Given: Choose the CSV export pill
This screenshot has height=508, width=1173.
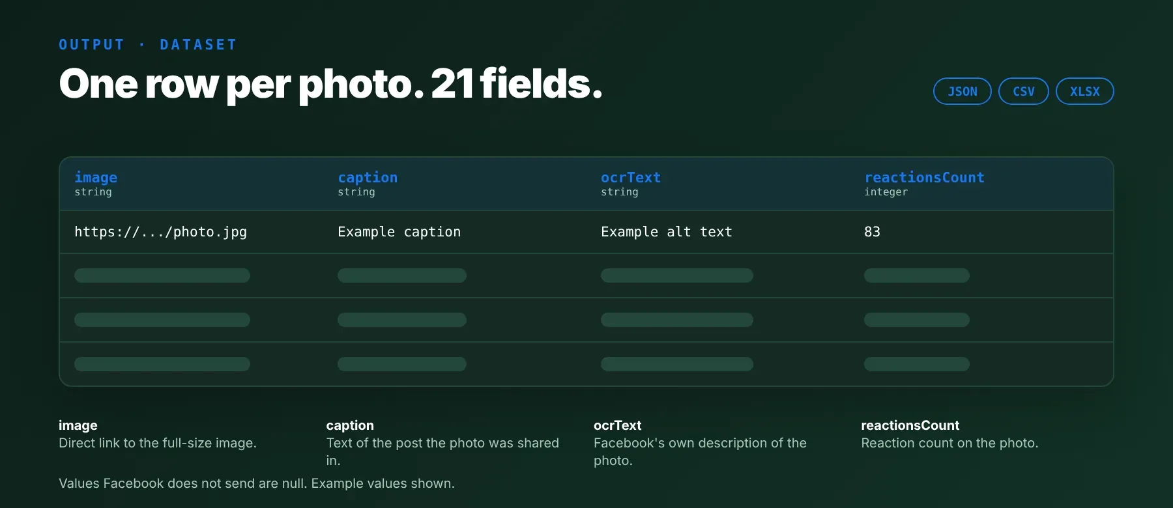Looking at the screenshot, I should (x=1023, y=91).
